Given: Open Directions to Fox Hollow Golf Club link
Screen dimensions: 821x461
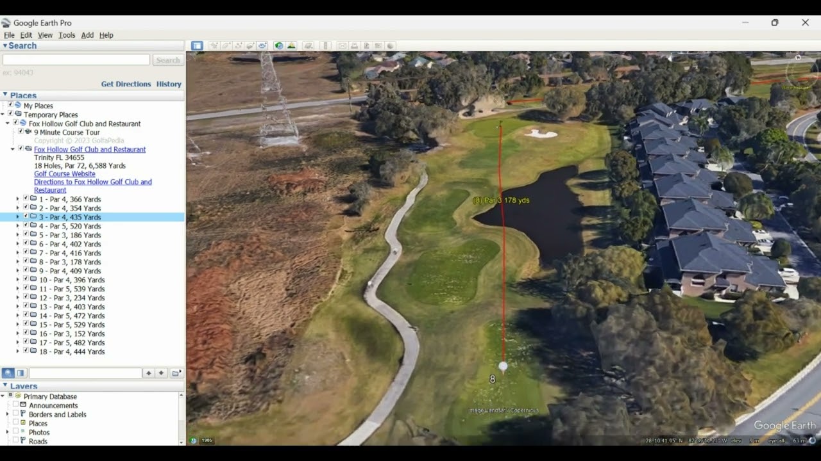Looking at the screenshot, I should point(93,186).
